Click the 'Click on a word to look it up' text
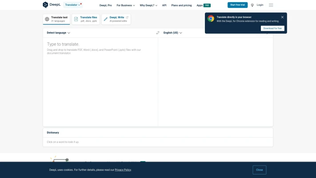 (63, 142)
